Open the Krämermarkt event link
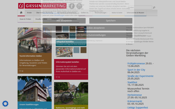The width and height of the screenshot is (175, 109). coord(135,101)
